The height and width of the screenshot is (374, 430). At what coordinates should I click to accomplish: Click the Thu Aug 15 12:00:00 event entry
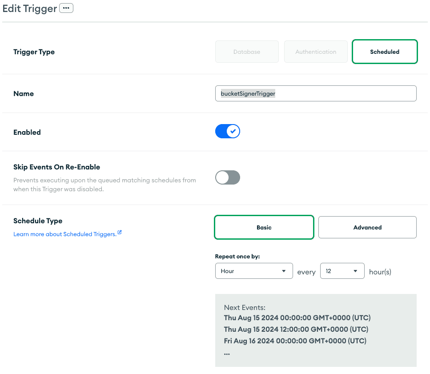(296, 330)
